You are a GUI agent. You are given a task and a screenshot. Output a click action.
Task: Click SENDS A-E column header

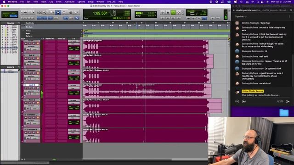pyautogui.click(x=62, y=38)
